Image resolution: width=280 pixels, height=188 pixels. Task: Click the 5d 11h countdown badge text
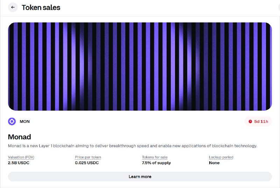click(261, 121)
